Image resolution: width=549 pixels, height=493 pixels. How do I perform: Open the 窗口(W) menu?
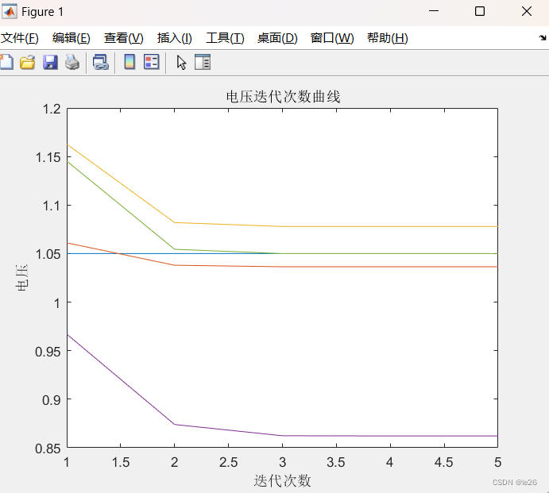click(x=332, y=38)
